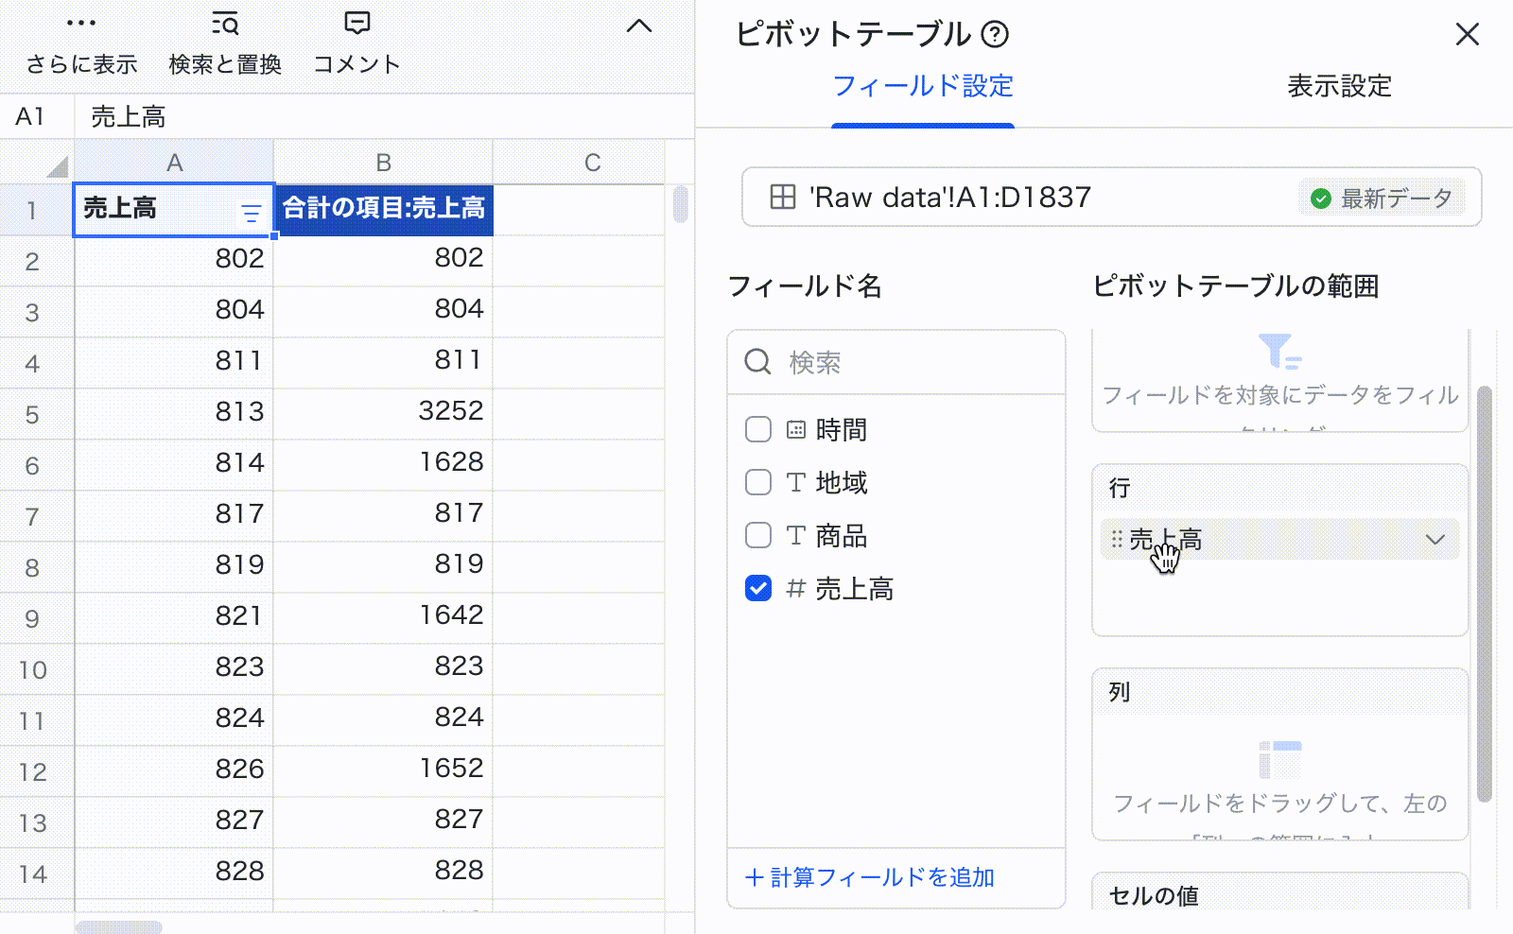
Task: Click the help icon beside ピボットテーブル title
Action: [x=995, y=35]
